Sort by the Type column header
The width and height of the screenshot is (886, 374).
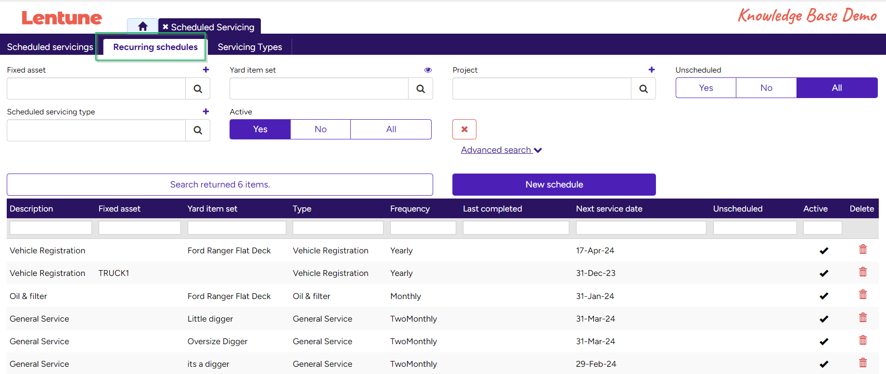pos(302,209)
